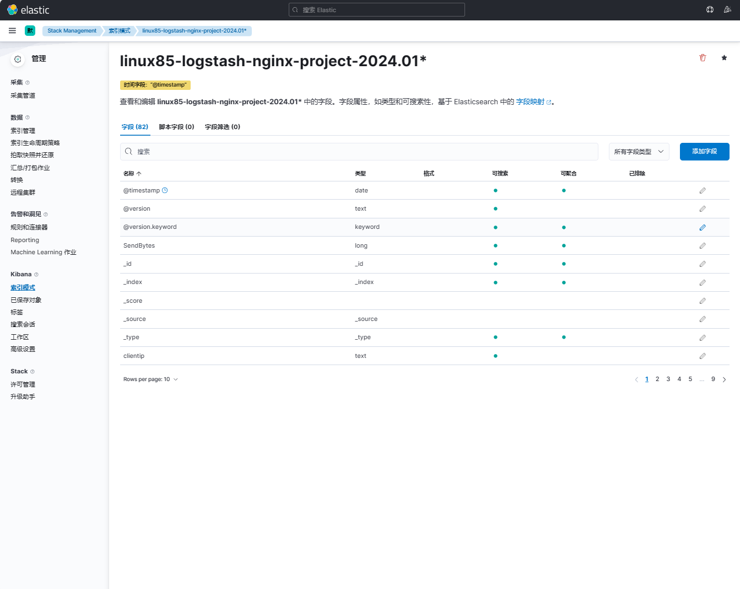Click the red delete index pattern icon

703,58
